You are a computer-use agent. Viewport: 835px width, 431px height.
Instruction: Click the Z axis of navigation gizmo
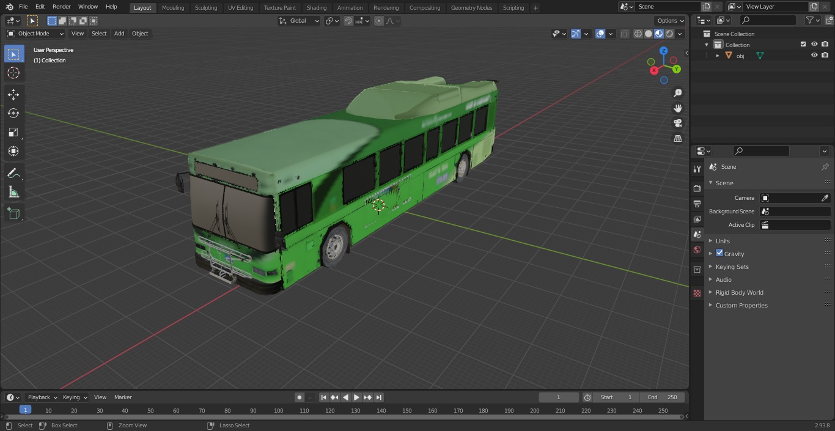(x=663, y=51)
